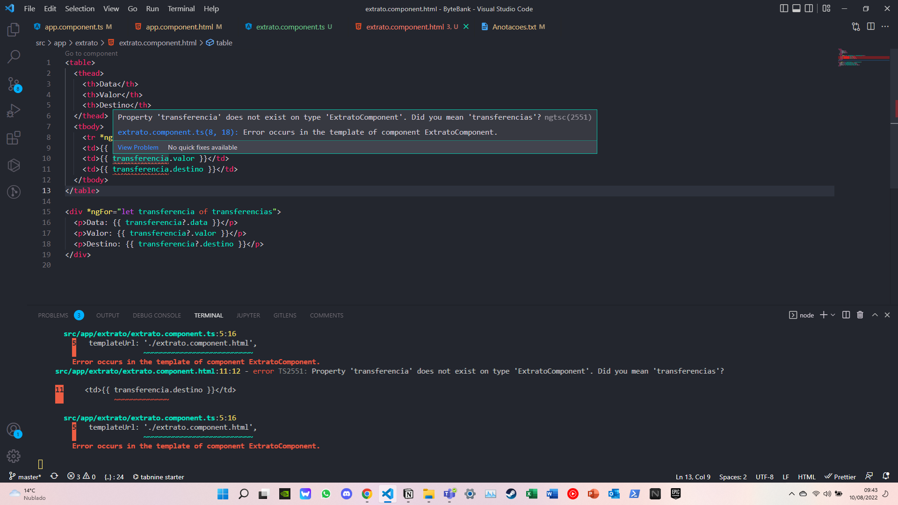Open the Accounts menu in activity bar
Screen dimensions: 898x505
(14, 430)
